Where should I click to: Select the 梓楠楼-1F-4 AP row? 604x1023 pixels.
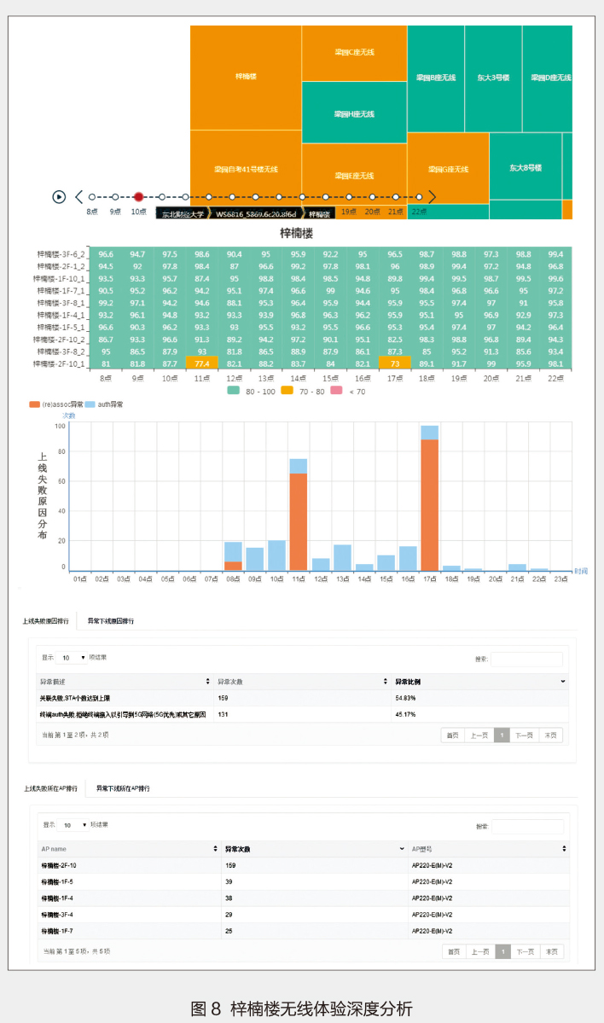point(304,898)
